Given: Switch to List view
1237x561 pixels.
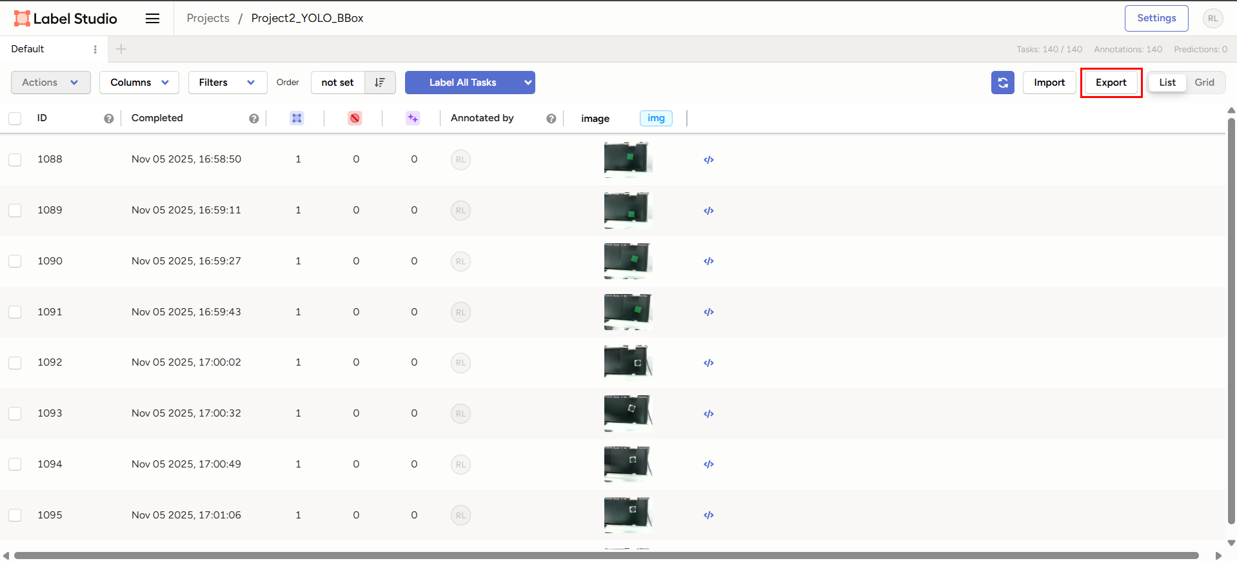Looking at the screenshot, I should 1167,83.
